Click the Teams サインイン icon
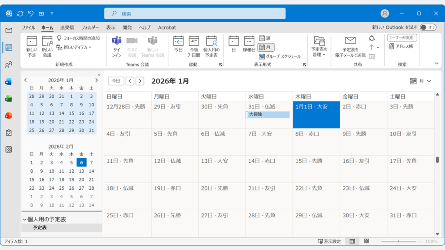Screen dimensions: 445x250 [x=116, y=45]
